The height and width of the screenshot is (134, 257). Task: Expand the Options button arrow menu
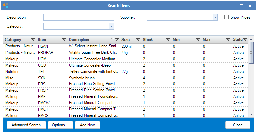[x=71, y=125]
